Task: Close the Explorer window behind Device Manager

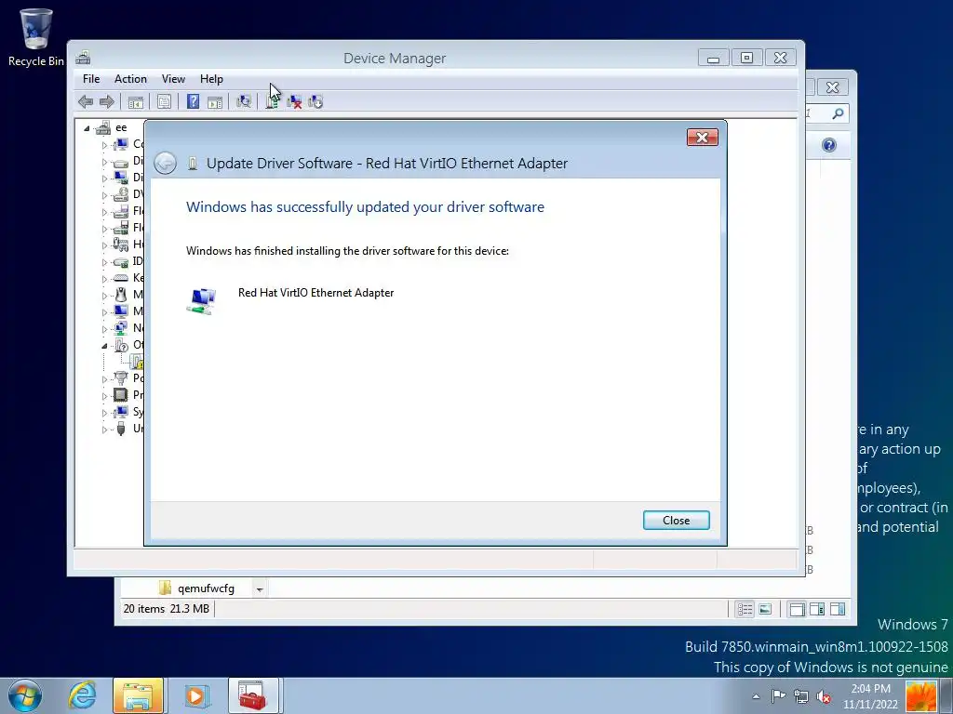Action: [x=832, y=87]
